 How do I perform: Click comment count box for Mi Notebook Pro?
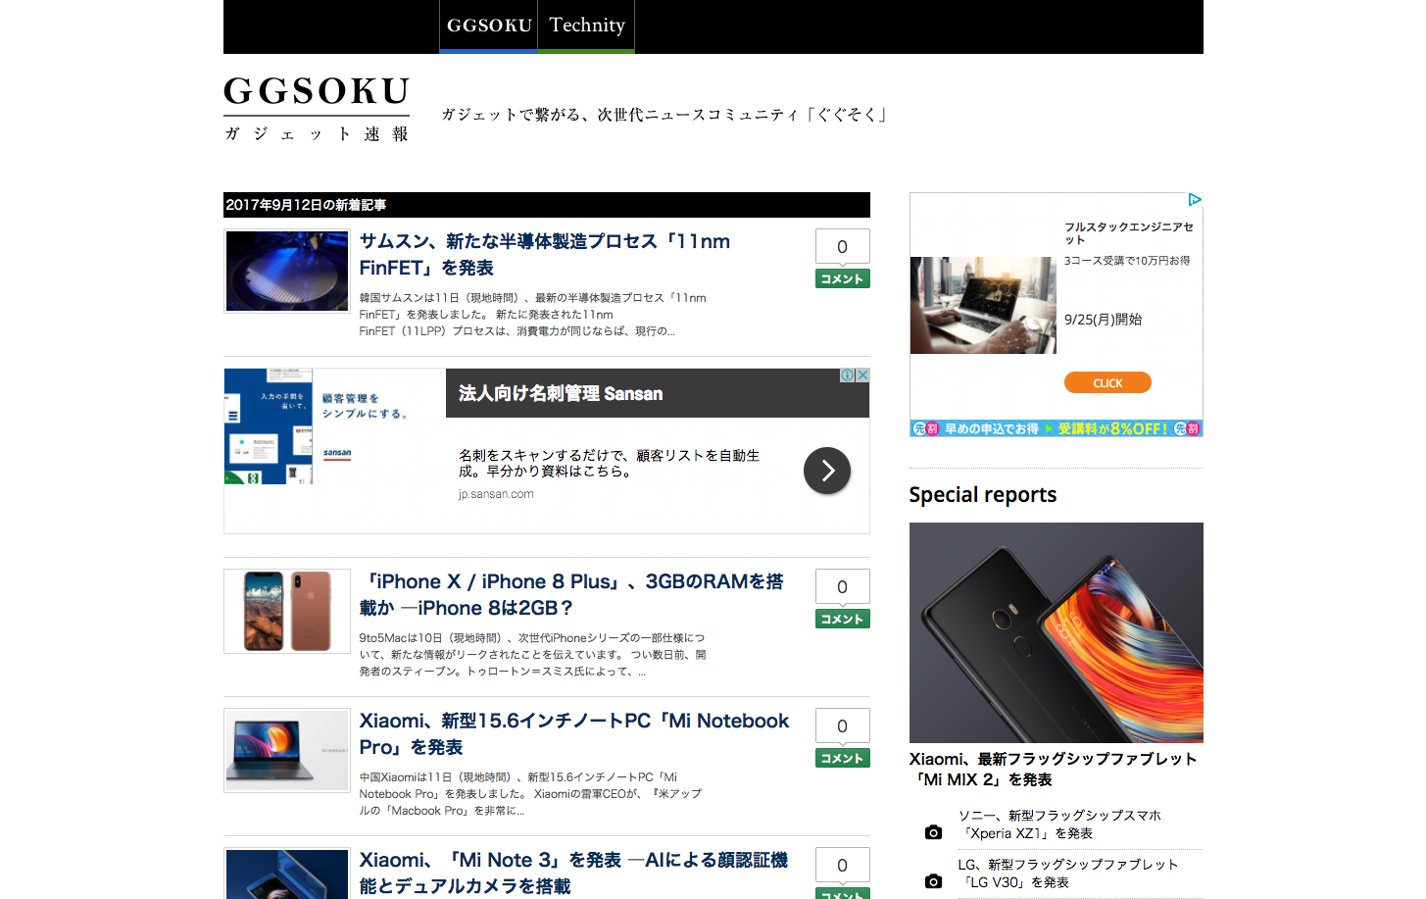click(x=842, y=725)
